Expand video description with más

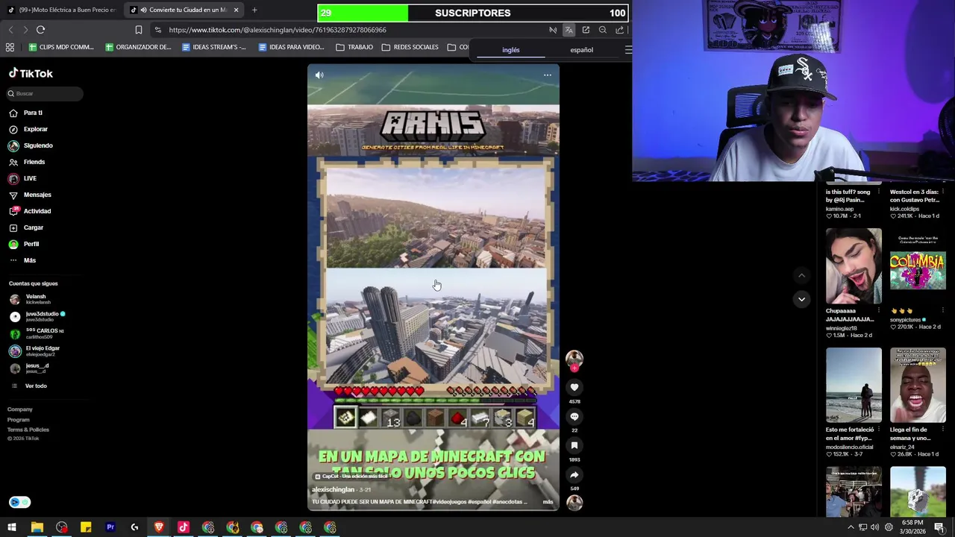point(548,502)
